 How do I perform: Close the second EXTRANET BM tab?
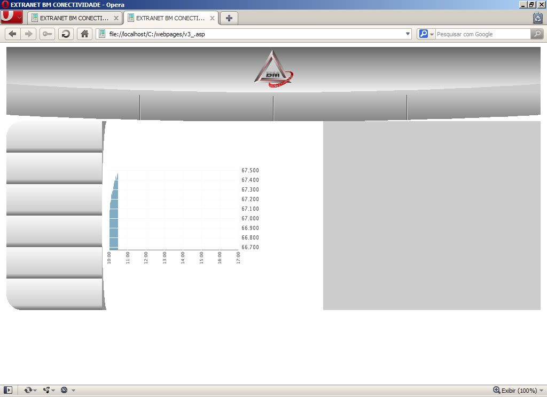(212, 18)
